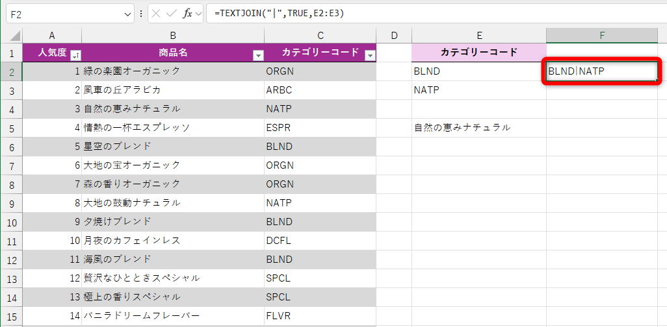The image size is (667, 327).
Task: Select row 10 header
Action: 12,222
